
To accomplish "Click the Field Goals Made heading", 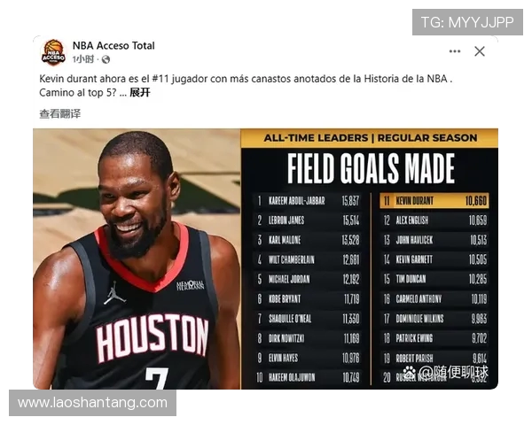I will tap(371, 168).
